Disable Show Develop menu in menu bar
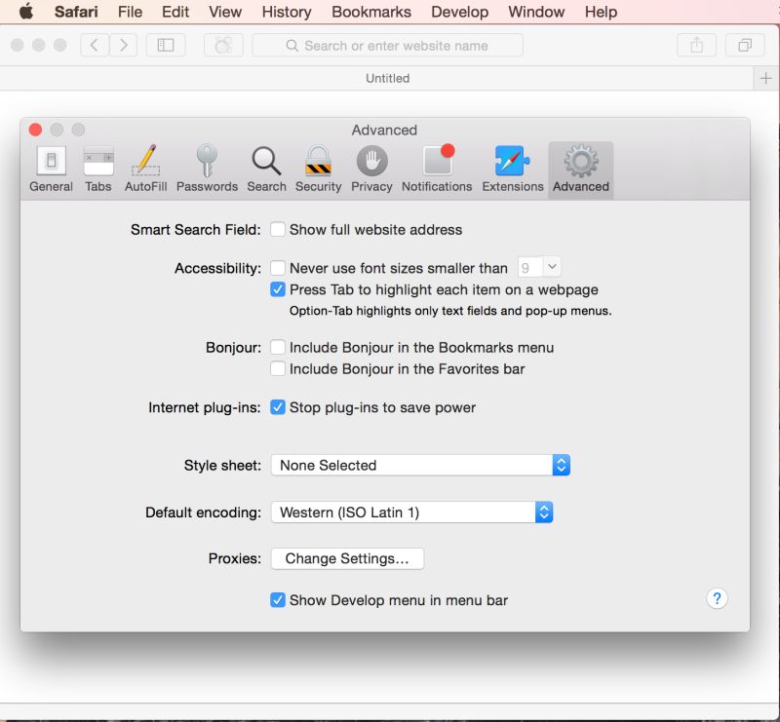The height and width of the screenshot is (722, 780). click(x=278, y=600)
